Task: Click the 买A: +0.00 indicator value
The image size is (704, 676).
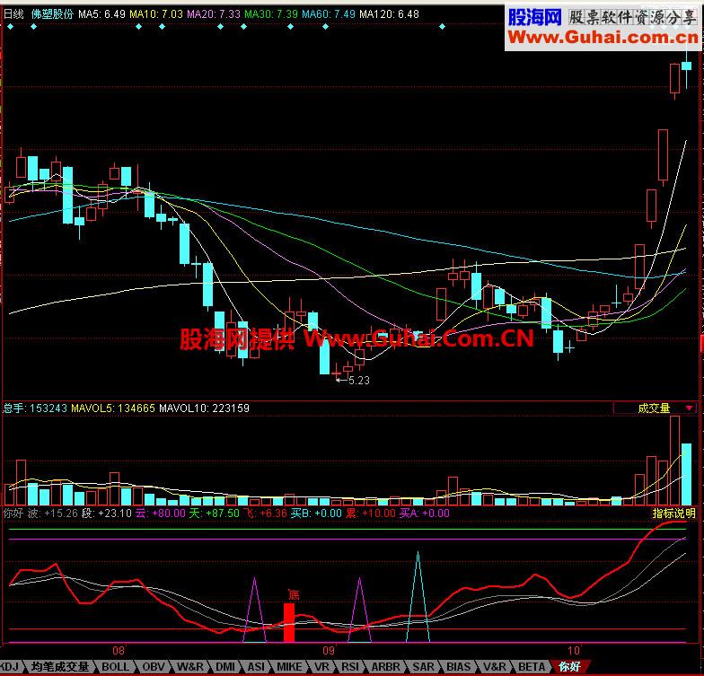Action: tap(424, 514)
